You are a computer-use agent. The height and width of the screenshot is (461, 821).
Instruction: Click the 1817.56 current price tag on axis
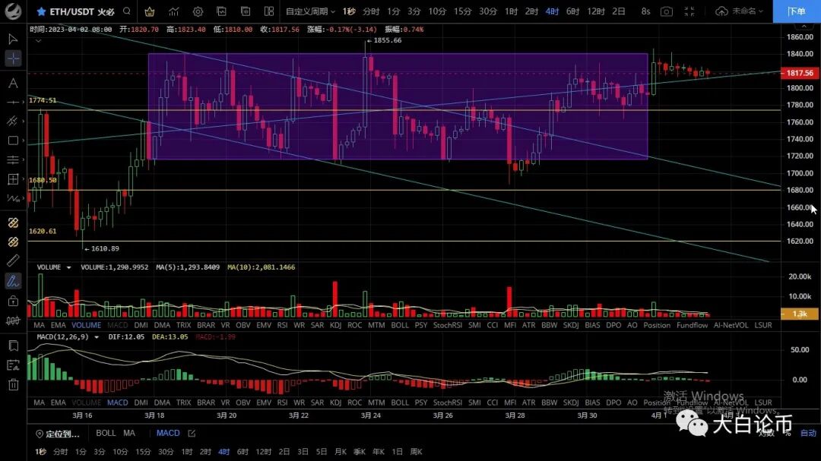coord(800,73)
